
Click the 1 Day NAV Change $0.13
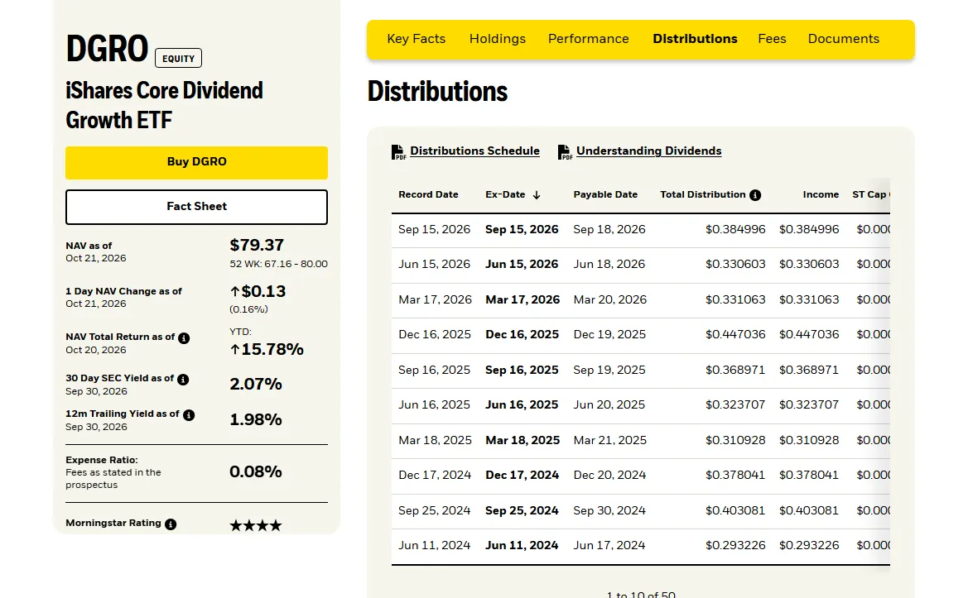pos(258,291)
